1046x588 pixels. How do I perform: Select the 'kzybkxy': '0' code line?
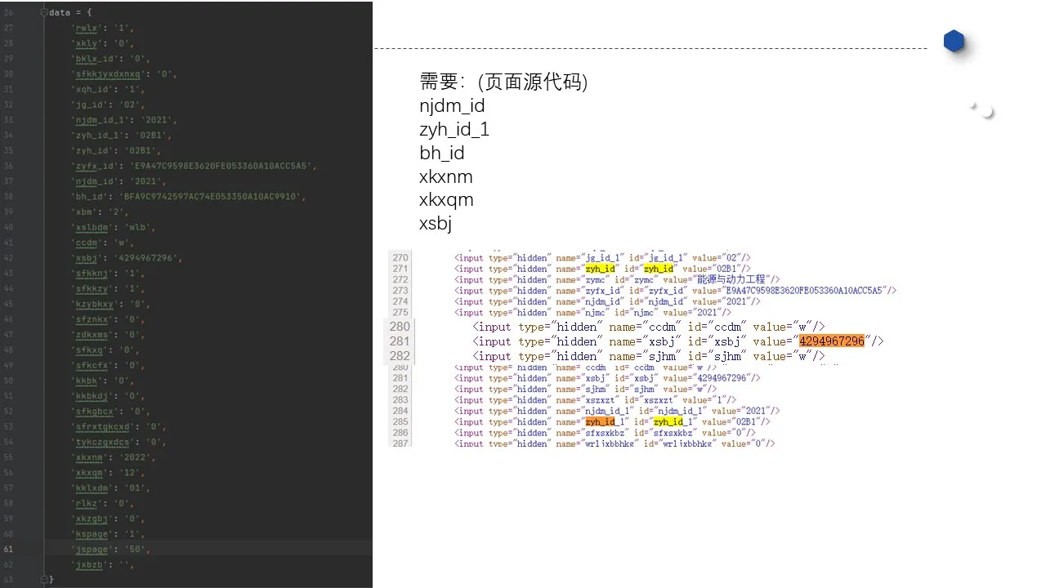[111, 304]
